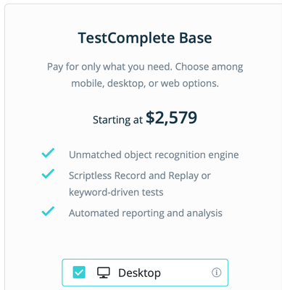Viewport: 282px width, 290px height.
Task: Click 'Pay for only what you need' line
Action: pyautogui.click(x=145, y=67)
